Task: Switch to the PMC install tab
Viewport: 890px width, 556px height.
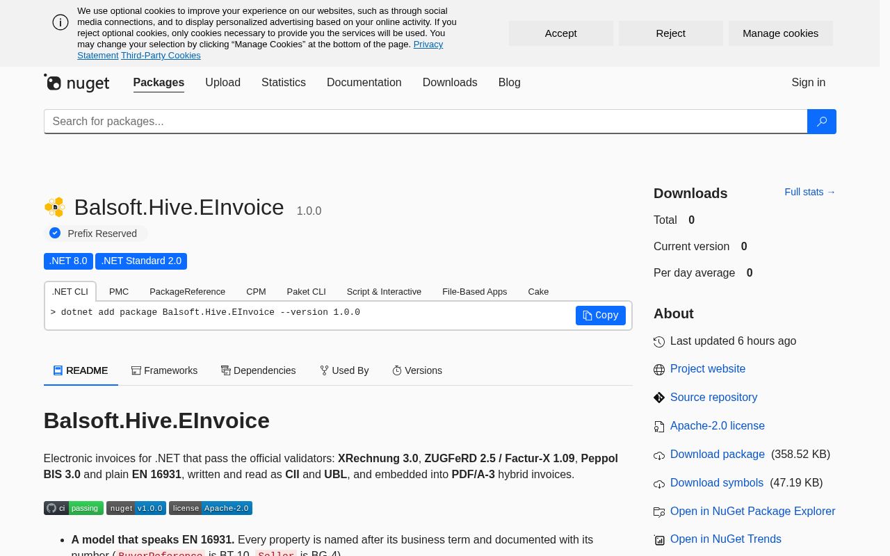Action: (x=119, y=291)
